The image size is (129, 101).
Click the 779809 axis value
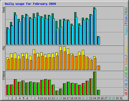(4, 76)
